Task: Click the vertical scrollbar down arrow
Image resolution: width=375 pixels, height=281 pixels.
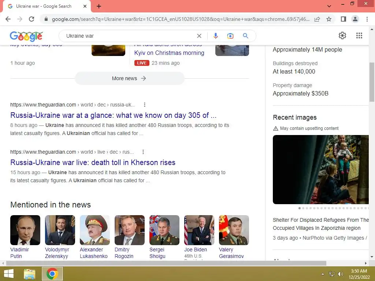Action: pos(372,257)
